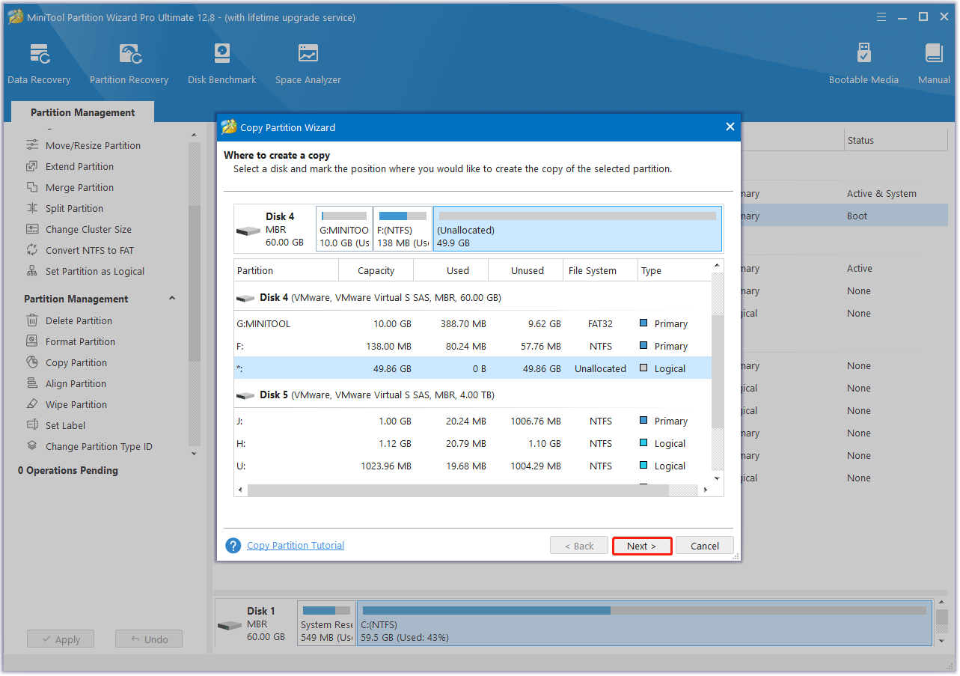
Task: Click the horizontal scrollbar right arrow
Action: pyautogui.click(x=705, y=490)
